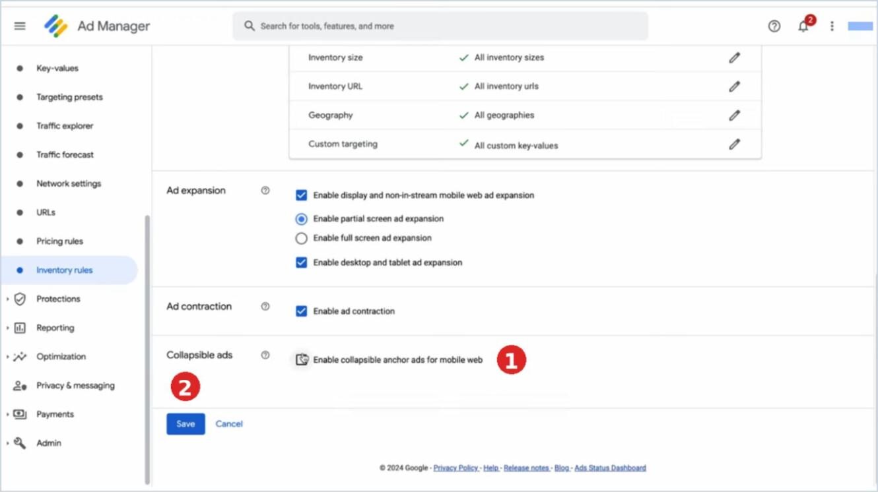Click the Admin wrench icon
878x492 pixels.
[20, 443]
